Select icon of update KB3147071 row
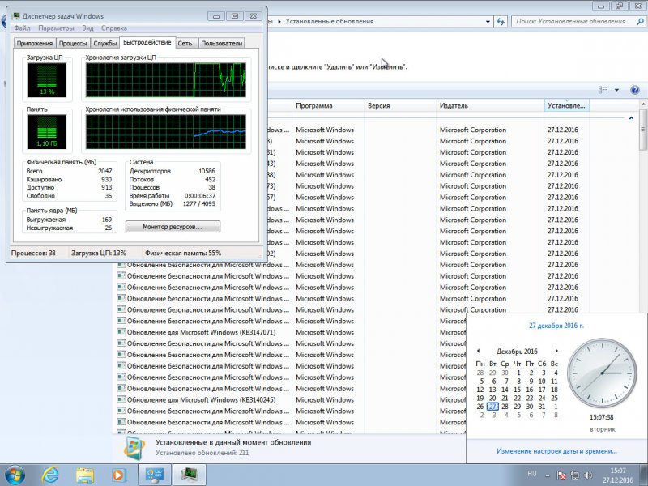 click(121, 332)
